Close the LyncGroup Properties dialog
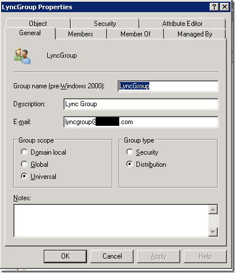 coord(224,7)
